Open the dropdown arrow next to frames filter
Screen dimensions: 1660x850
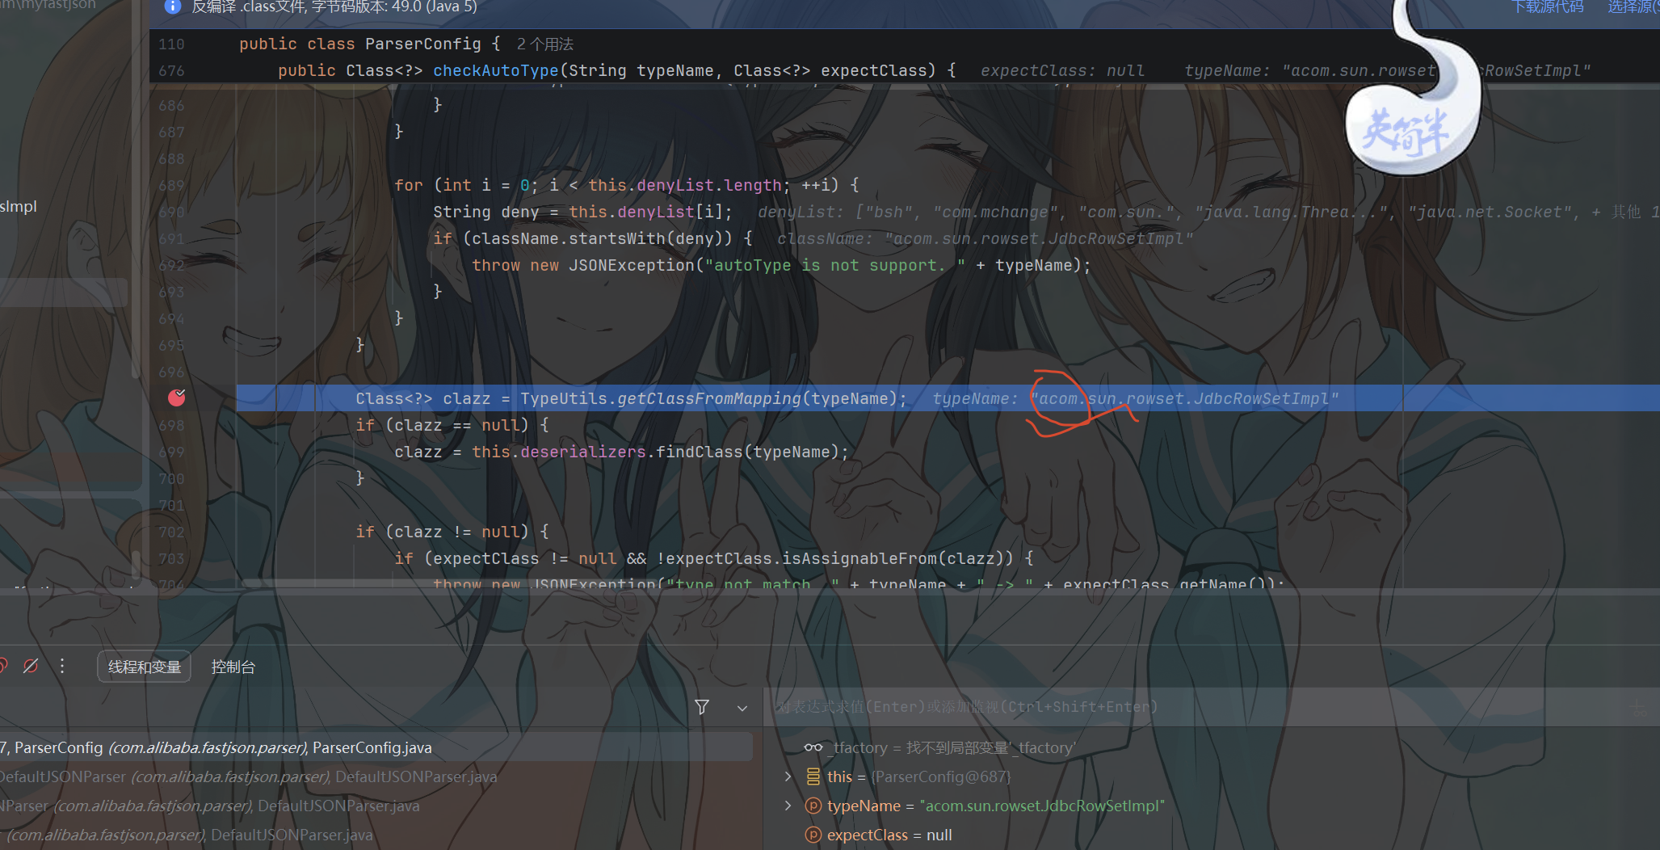742,708
